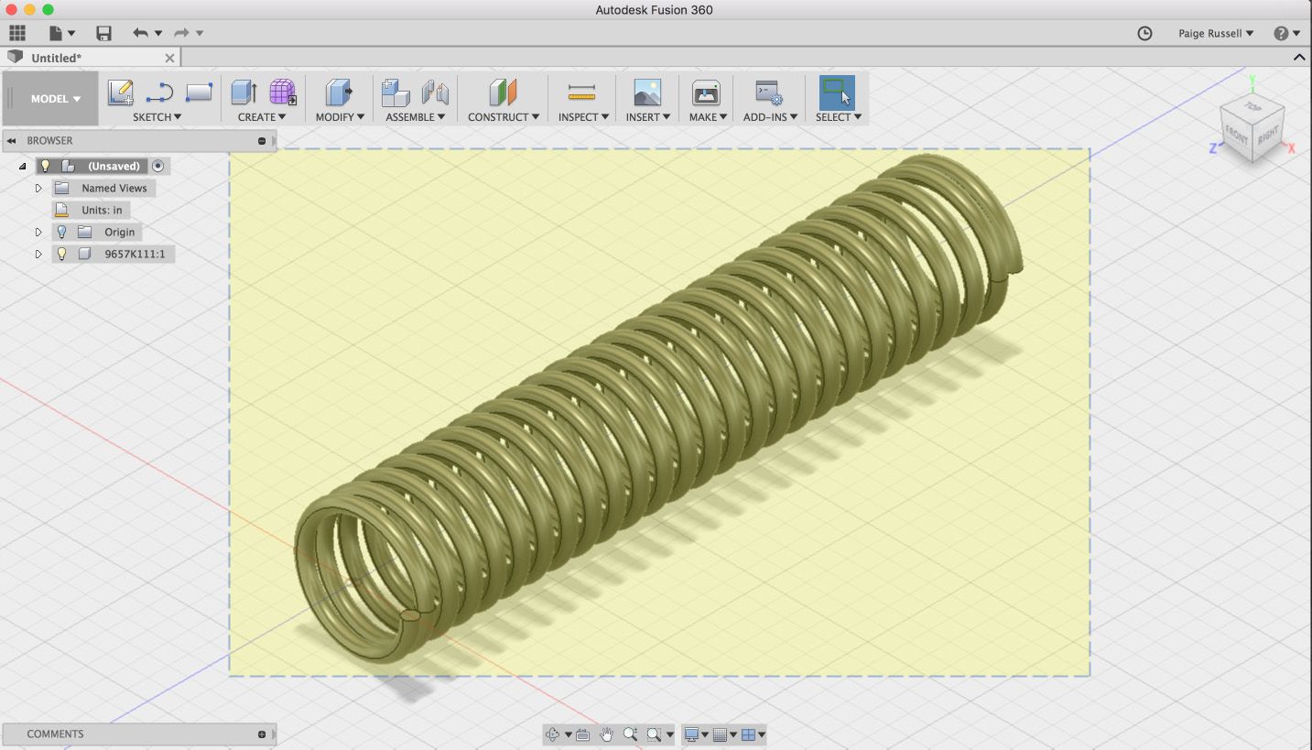
Task: Click the Insert image icon
Action: coord(647,92)
